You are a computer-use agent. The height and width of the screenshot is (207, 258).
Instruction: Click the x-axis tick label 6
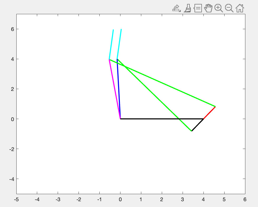click(x=245, y=199)
